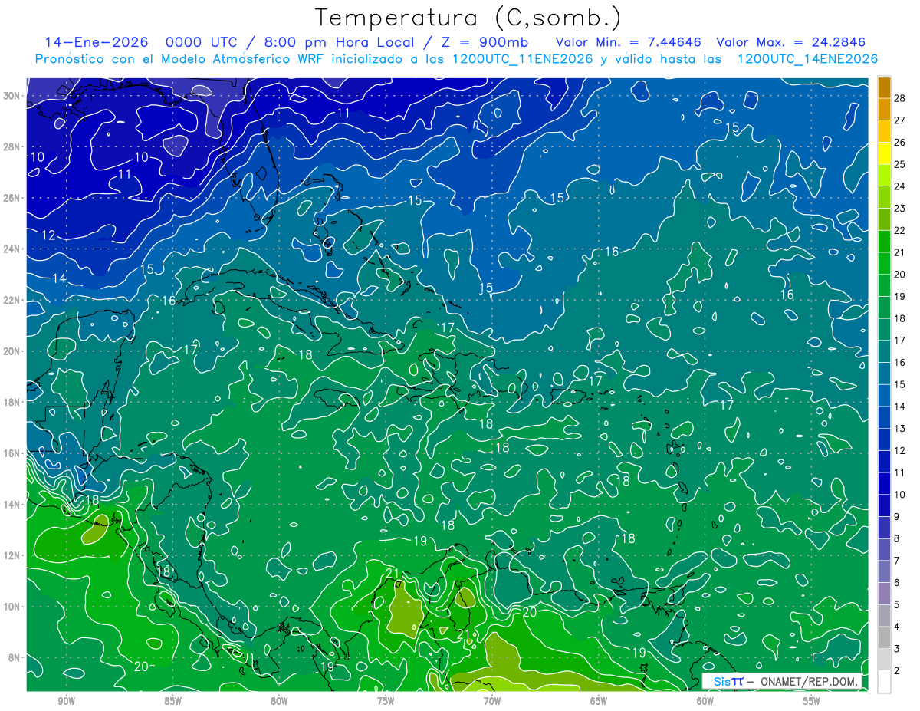Click color bar scale value 4
920x711 pixels.
[x=897, y=627]
